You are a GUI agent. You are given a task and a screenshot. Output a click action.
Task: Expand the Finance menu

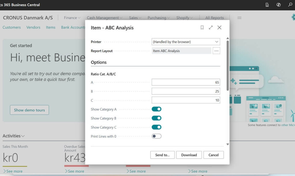(72, 18)
